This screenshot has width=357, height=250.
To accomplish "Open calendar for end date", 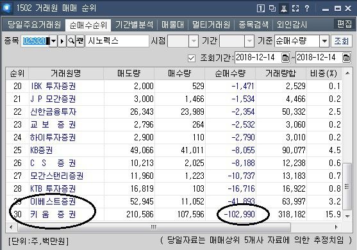I will pyautogui.click(x=346, y=58).
